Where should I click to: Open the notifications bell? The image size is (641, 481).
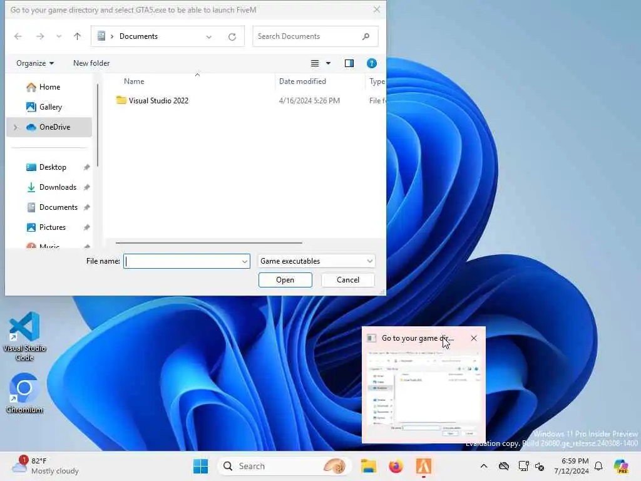[x=598, y=466]
